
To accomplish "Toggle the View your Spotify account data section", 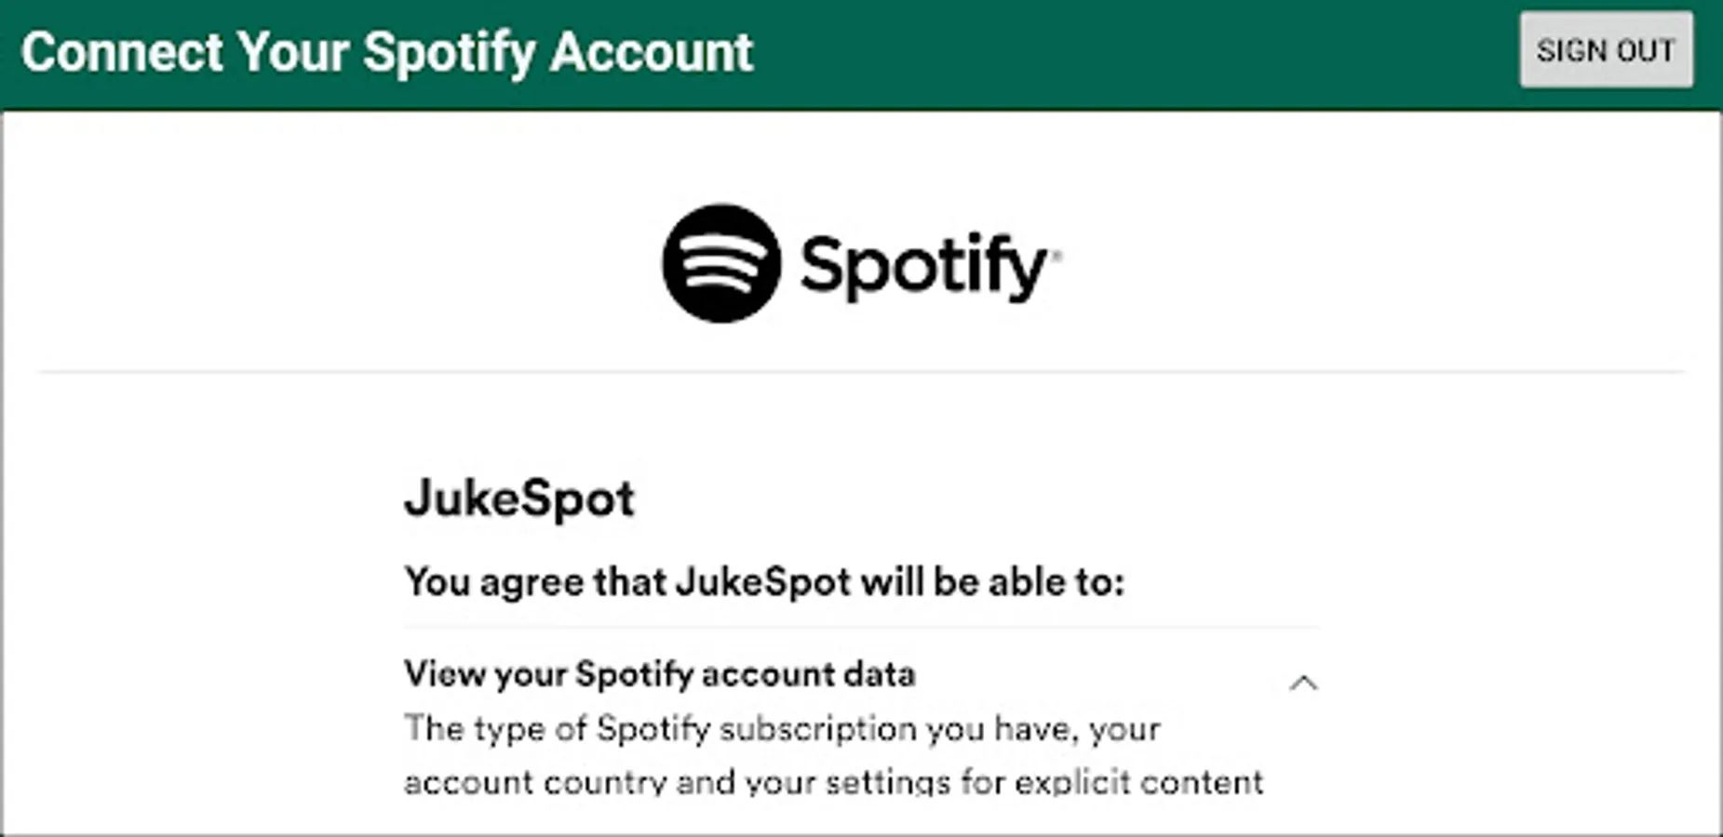I will [659, 674].
